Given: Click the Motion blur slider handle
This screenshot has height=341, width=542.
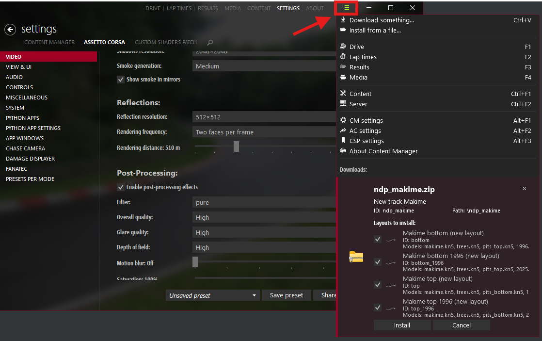Looking at the screenshot, I should pos(195,262).
